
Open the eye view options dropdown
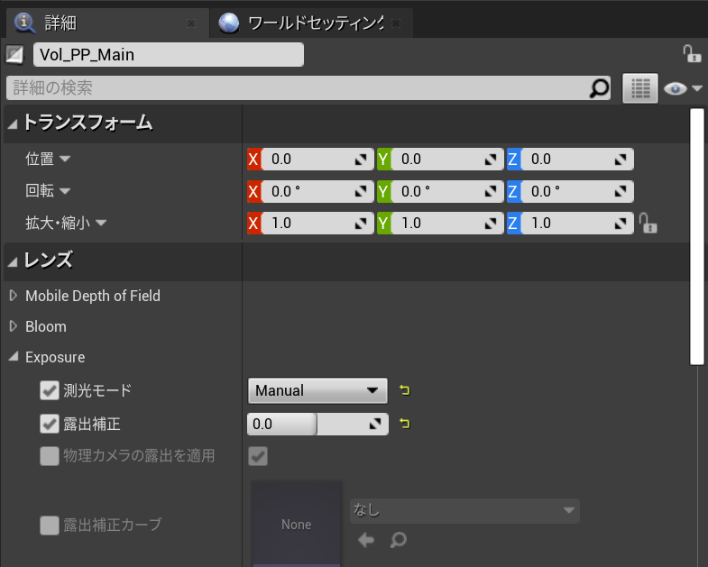(x=683, y=88)
